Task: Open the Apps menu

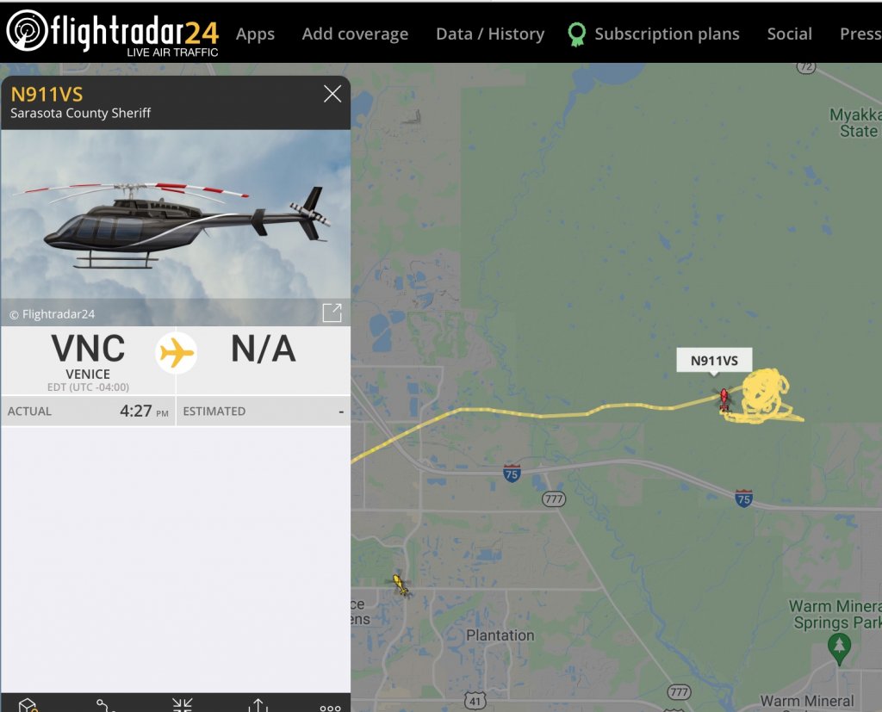Action: [255, 34]
